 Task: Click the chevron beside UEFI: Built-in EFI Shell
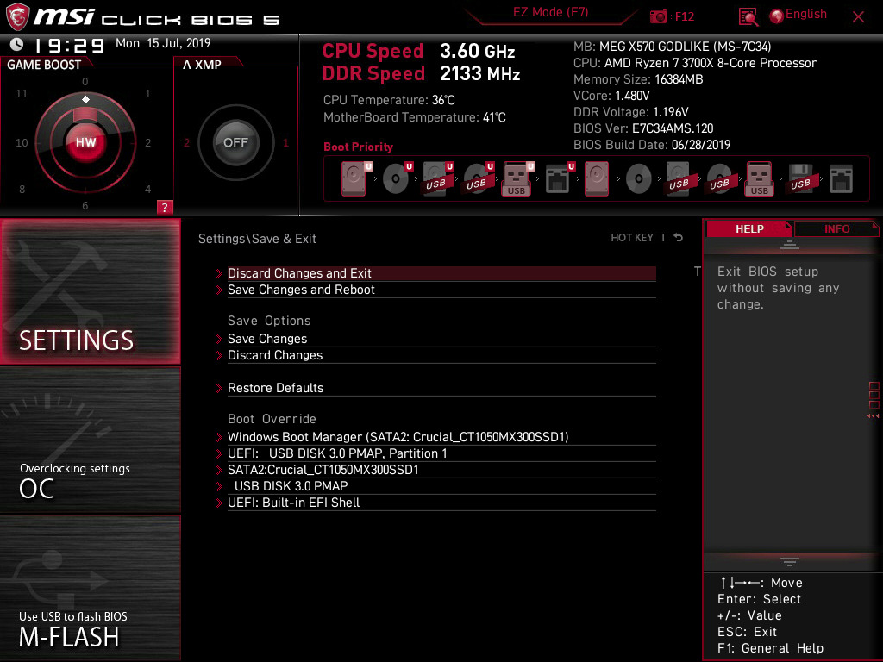[219, 503]
